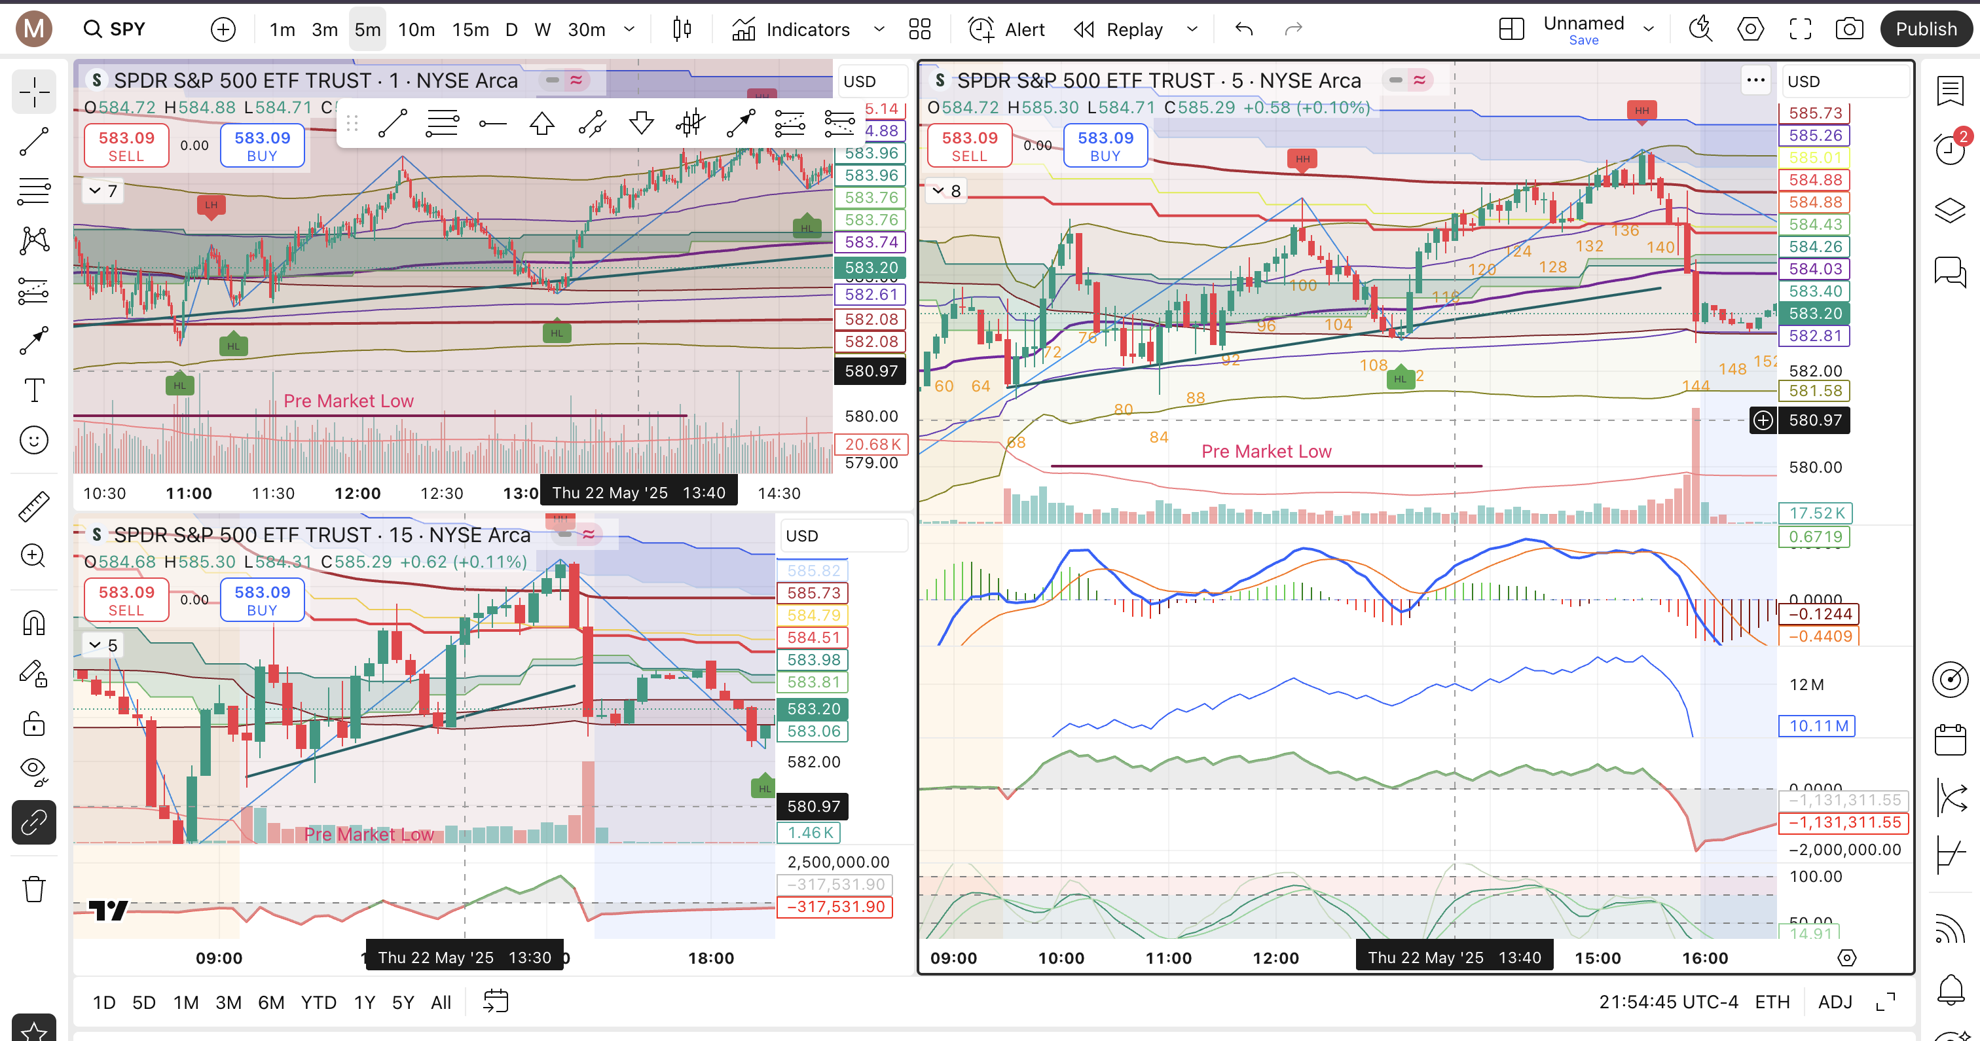Take a chart snapshot with camera
Viewport: 1980px width, 1041px height.
[1849, 29]
